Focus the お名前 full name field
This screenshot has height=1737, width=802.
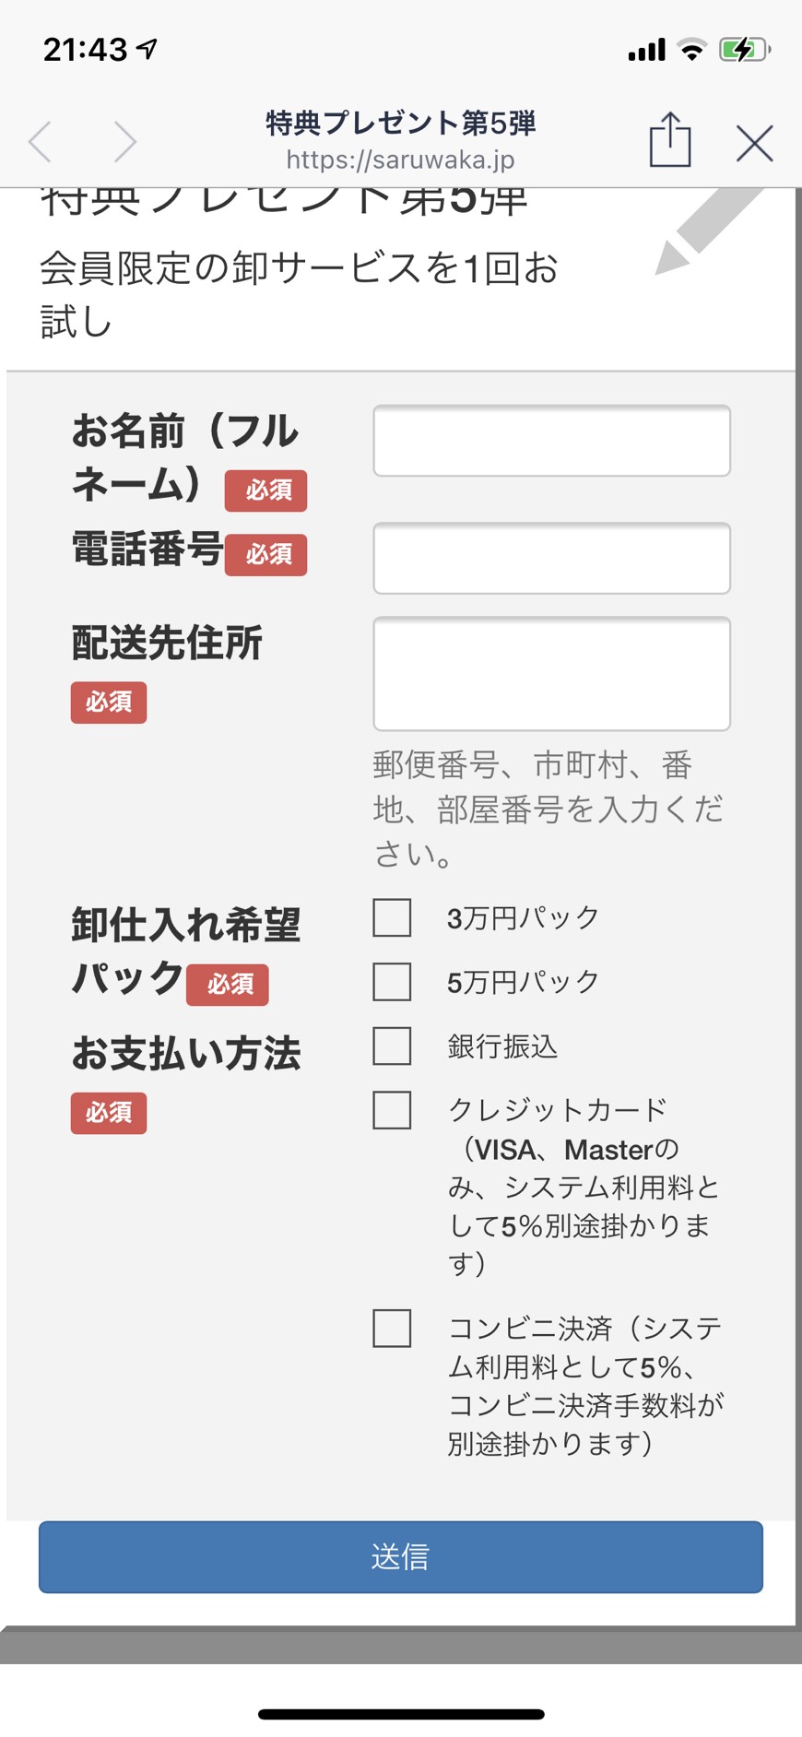click(551, 441)
